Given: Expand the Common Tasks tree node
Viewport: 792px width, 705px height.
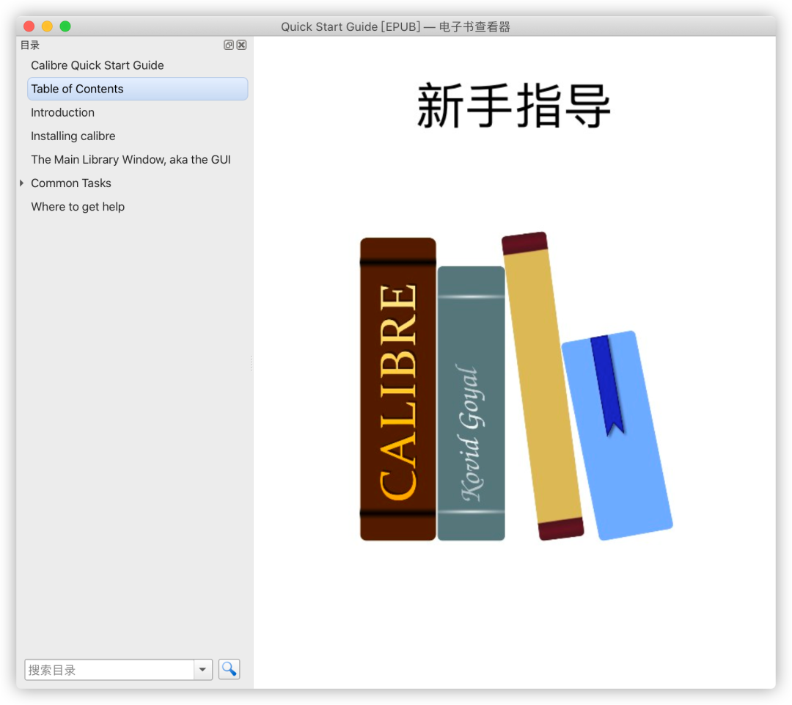Looking at the screenshot, I should pos(22,183).
